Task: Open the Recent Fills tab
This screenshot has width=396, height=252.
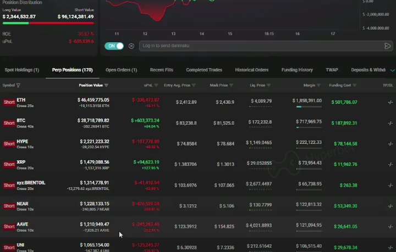Action: point(162,70)
